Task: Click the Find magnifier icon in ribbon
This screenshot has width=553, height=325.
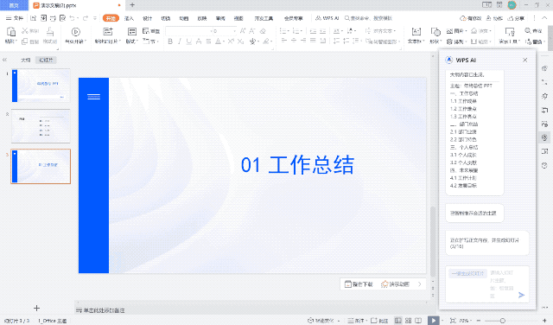Action: click(528, 31)
